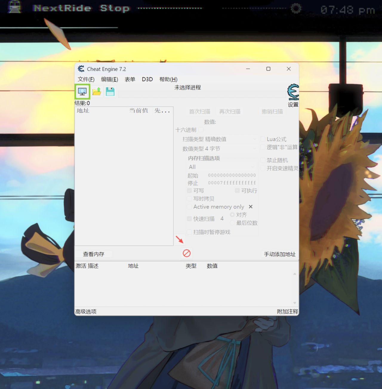Click the 结果:0 results count text
382x389 pixels.
pyautogui.click(x=82, y=103)
